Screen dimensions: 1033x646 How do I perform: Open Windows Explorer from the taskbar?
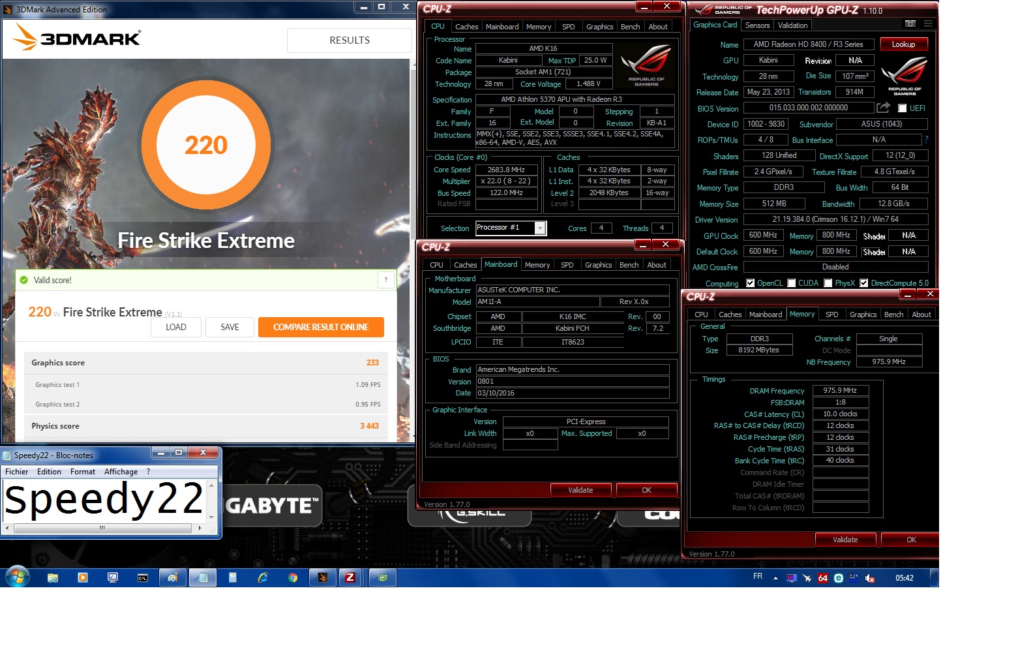[x=53, y=577]
